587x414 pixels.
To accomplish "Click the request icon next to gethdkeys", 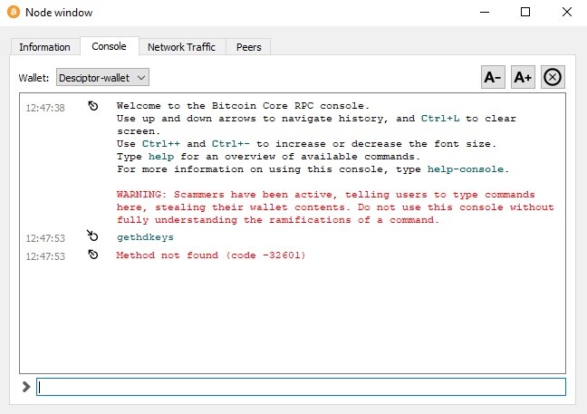I will [92, 236].
